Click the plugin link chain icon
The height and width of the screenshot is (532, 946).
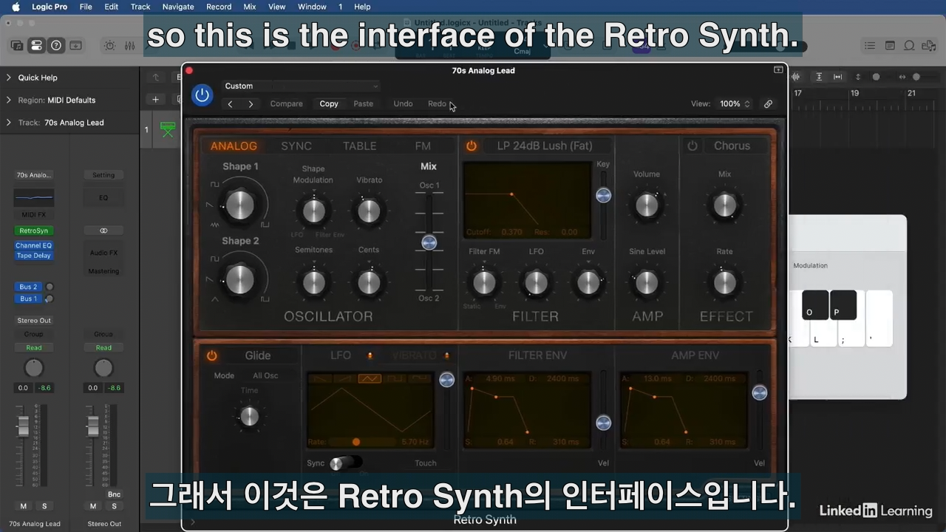point(768,104)
